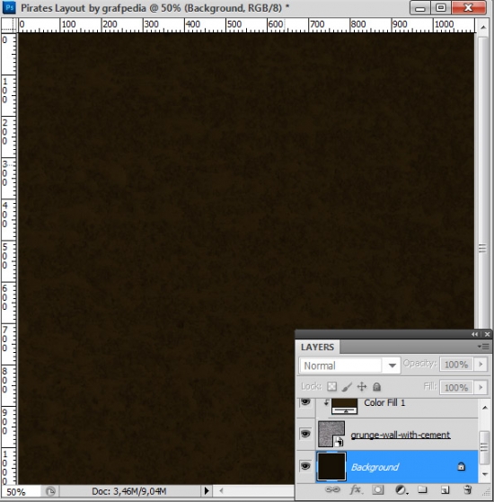494x502 pixels.
Task: Collapse the Layers panel to icons
Action: pos(474,334)
